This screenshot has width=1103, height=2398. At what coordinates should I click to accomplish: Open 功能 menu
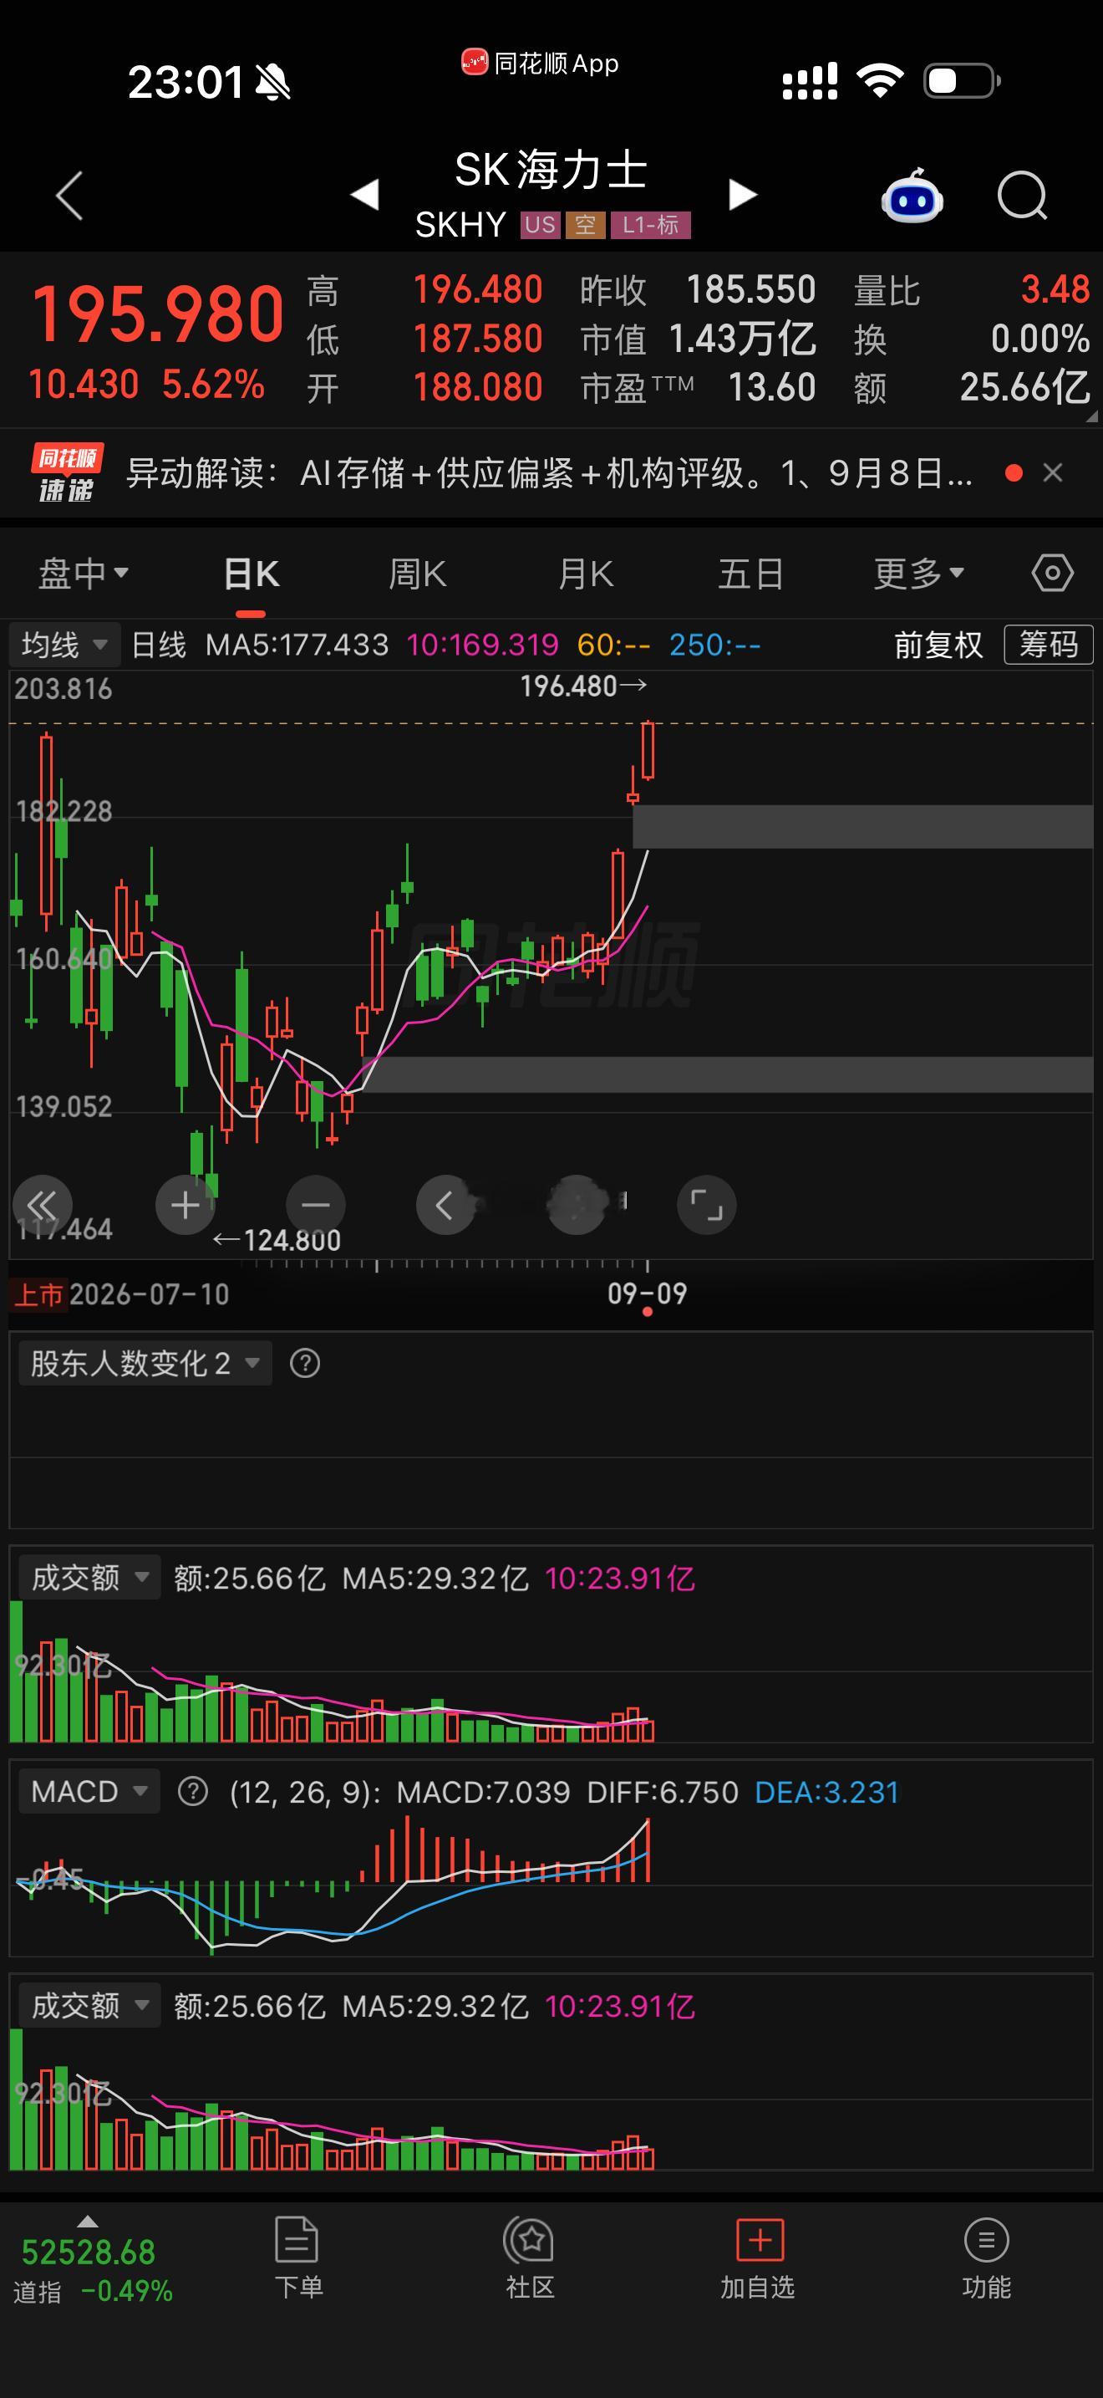pos(986,2258)
